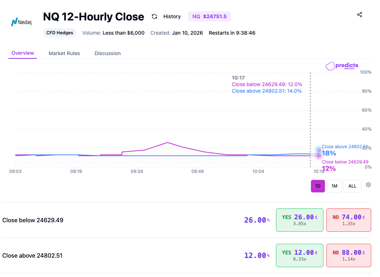Click the refresh icon beside History

point(155,16)
